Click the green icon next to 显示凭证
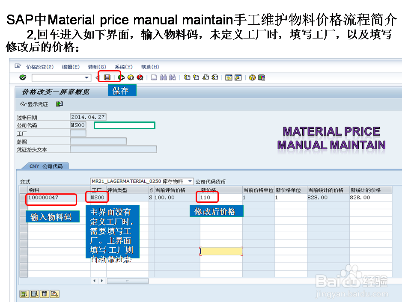This screenshot has height=308, width=411. [60, 104]
